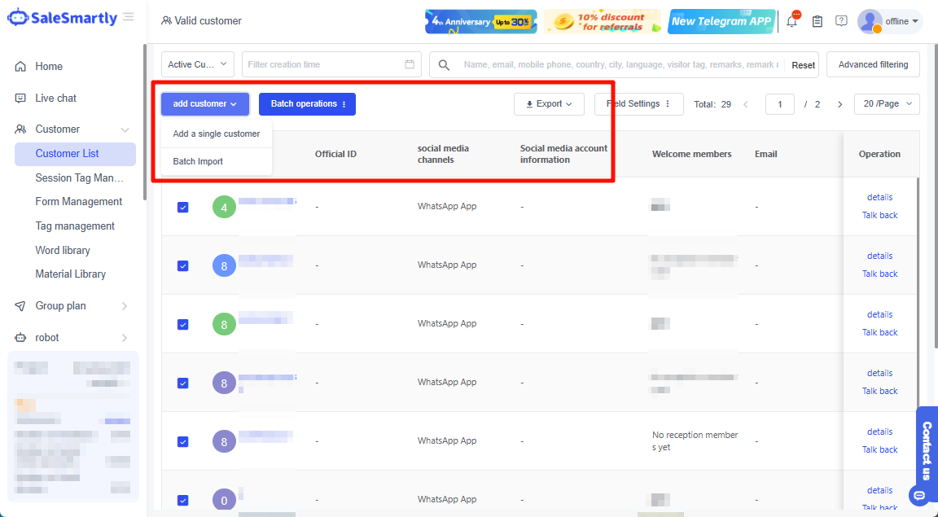This screenshot has width=938, height=517.
Task: Open details link for first customer
Action: point(879,197)
